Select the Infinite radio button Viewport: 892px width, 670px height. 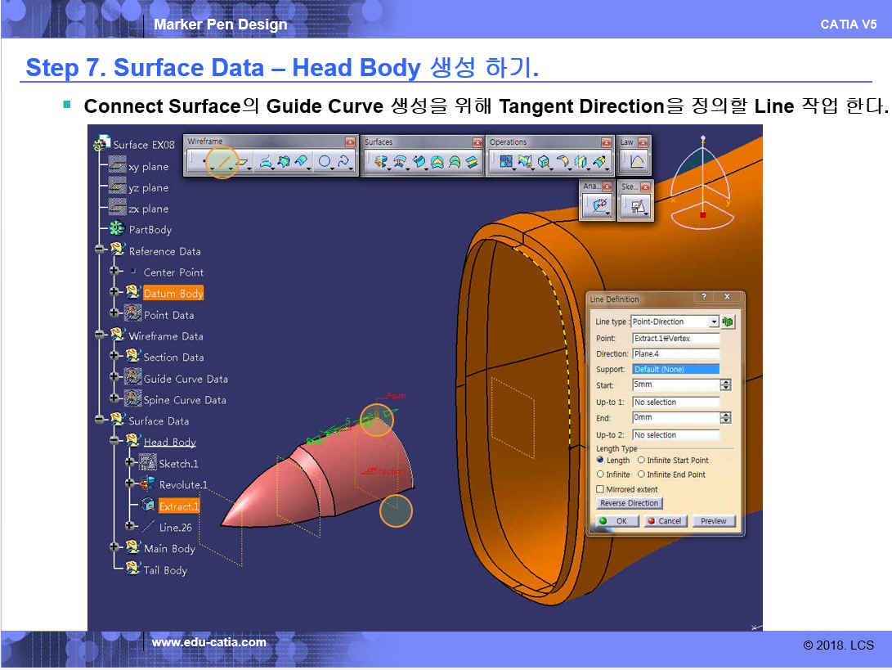pyautogui.click(x=601, y=474)
